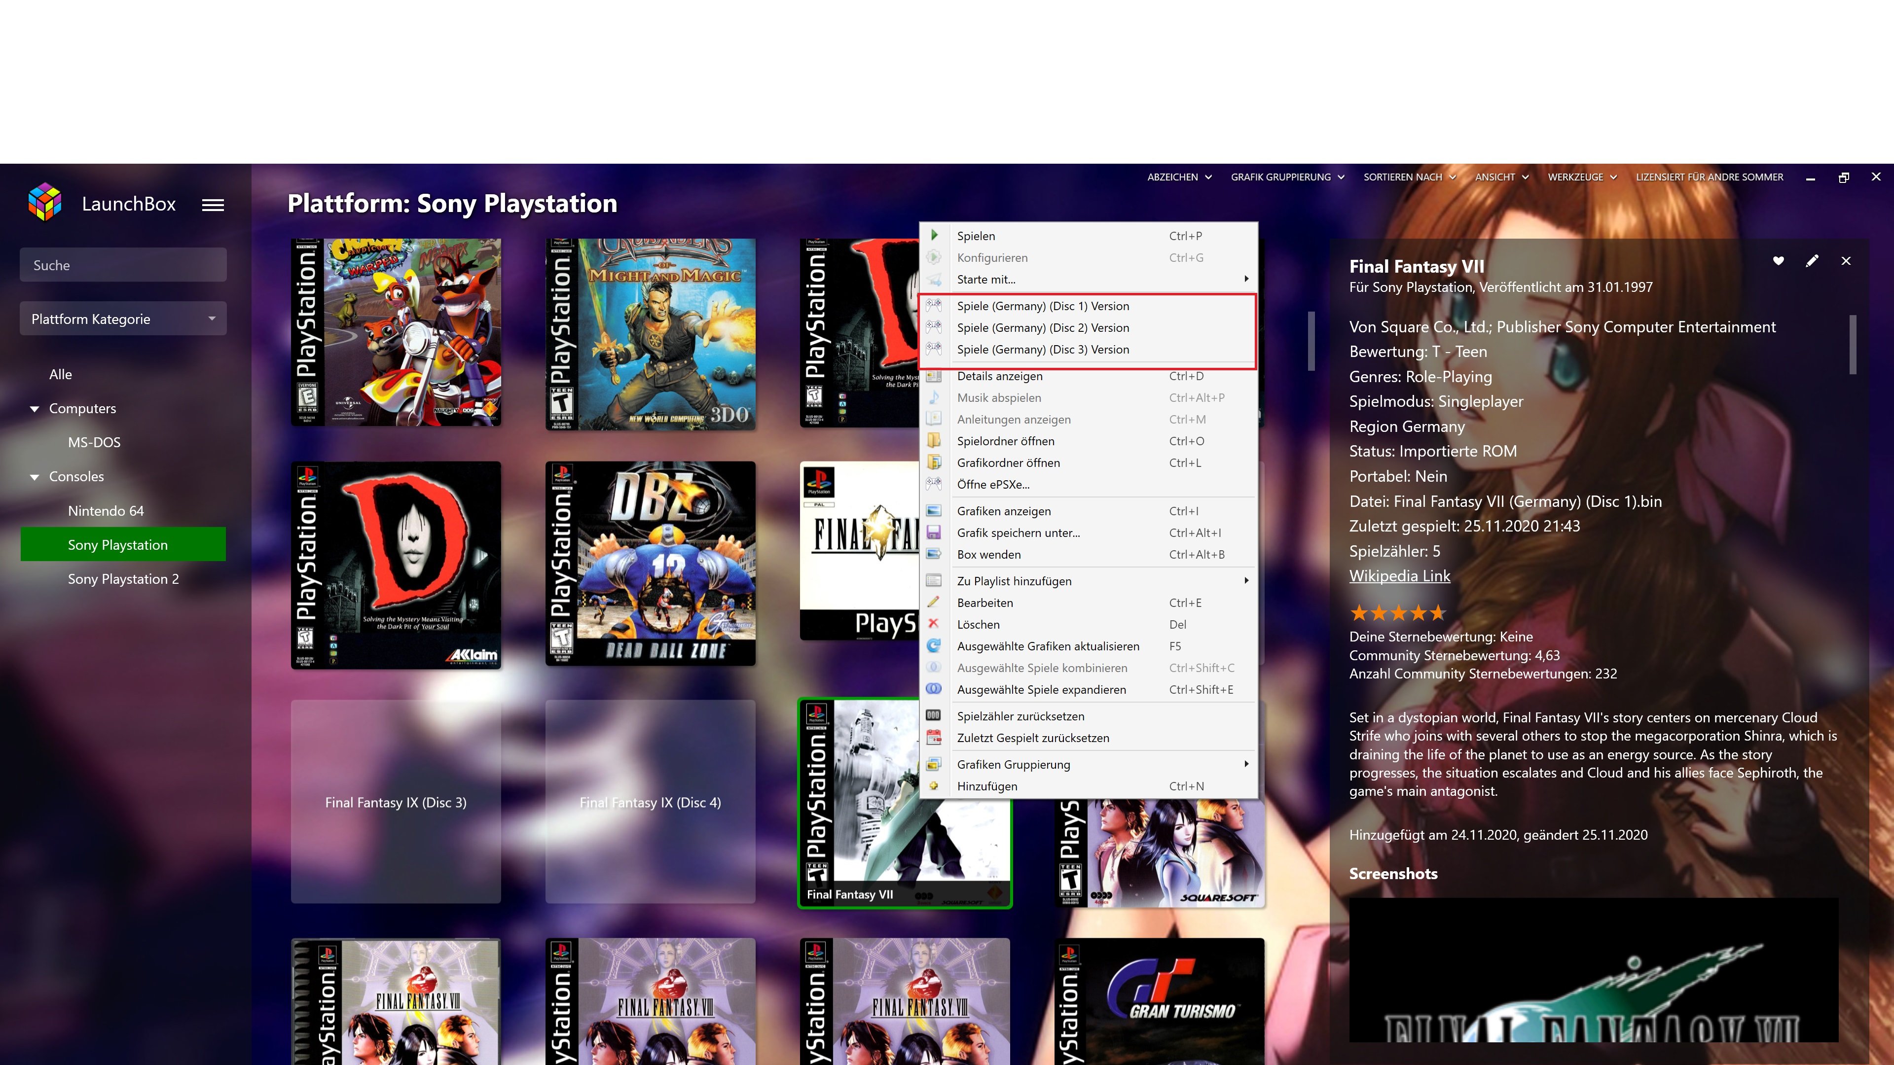The image size is (1894, 1065).
Task: Click the Box wenden icon
Action: (934, 554)
